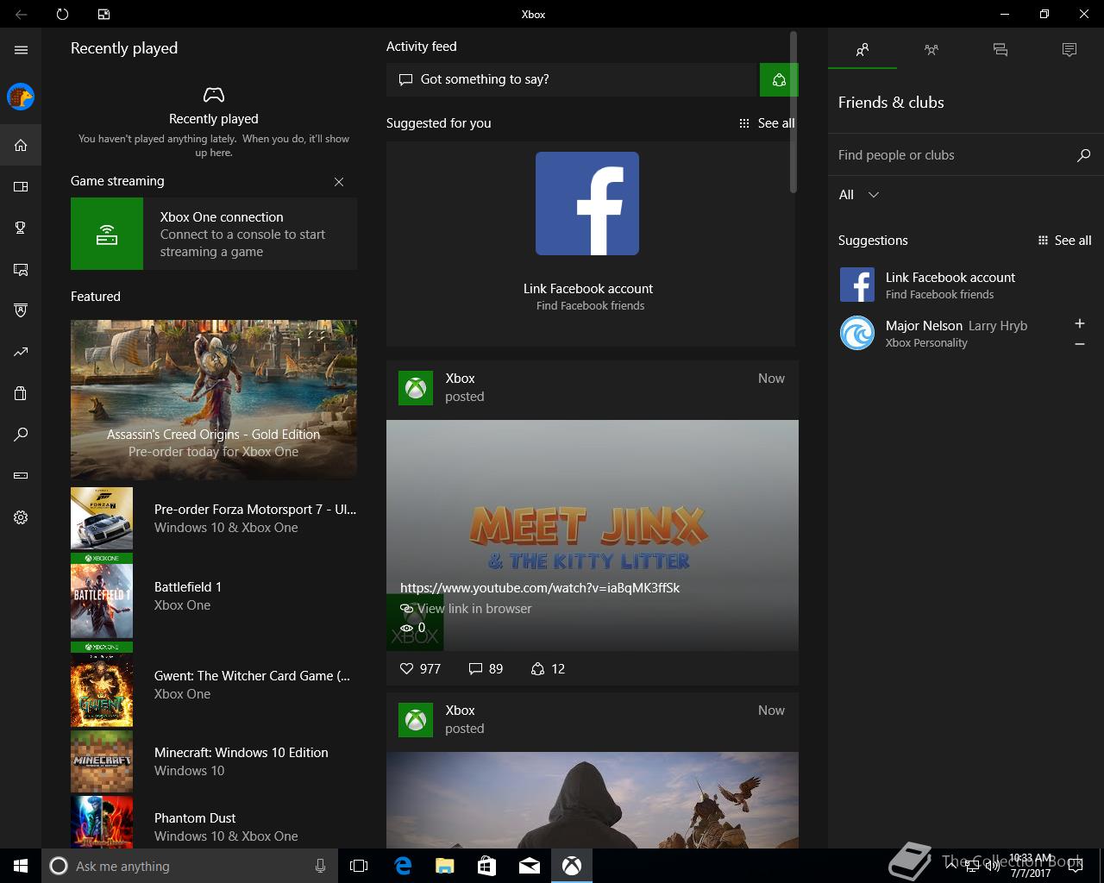Like the Meet Jinx post
The image size is (1104, 883).
(x=420, y=669)
